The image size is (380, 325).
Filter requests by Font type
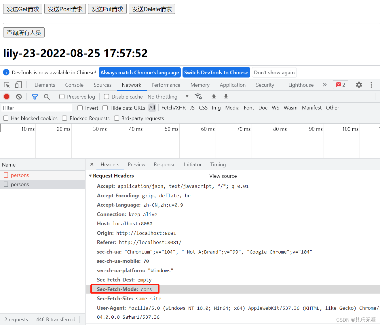pyautogui.click(x=249, y=108)
